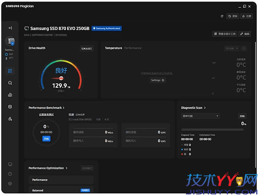This screenshot has width=258, height=195.
Task: Open the view all widgets button
Action: [x=225, y=34]
